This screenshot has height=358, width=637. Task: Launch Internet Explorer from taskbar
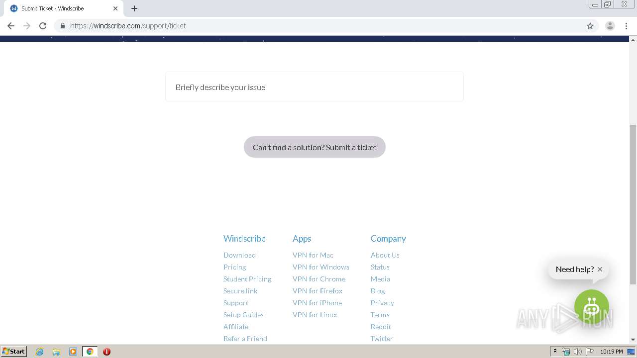pos(40,352)
